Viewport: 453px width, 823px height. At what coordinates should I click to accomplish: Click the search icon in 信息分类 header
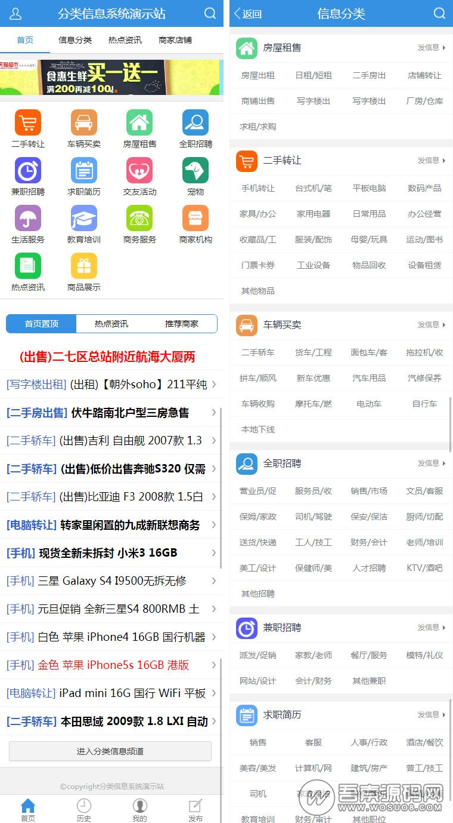439,13
